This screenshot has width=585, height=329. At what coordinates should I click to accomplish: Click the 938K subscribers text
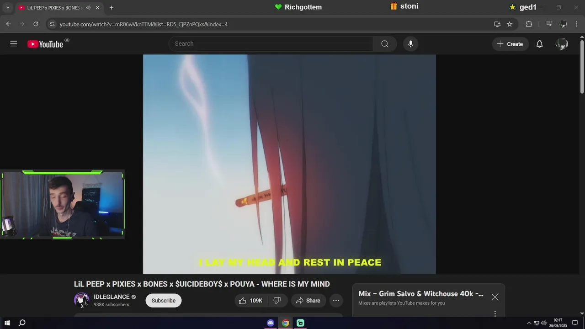coord(112,305)
